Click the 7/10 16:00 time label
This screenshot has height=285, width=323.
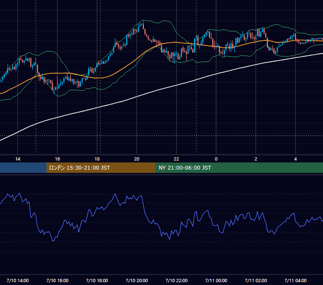point(57,280)
